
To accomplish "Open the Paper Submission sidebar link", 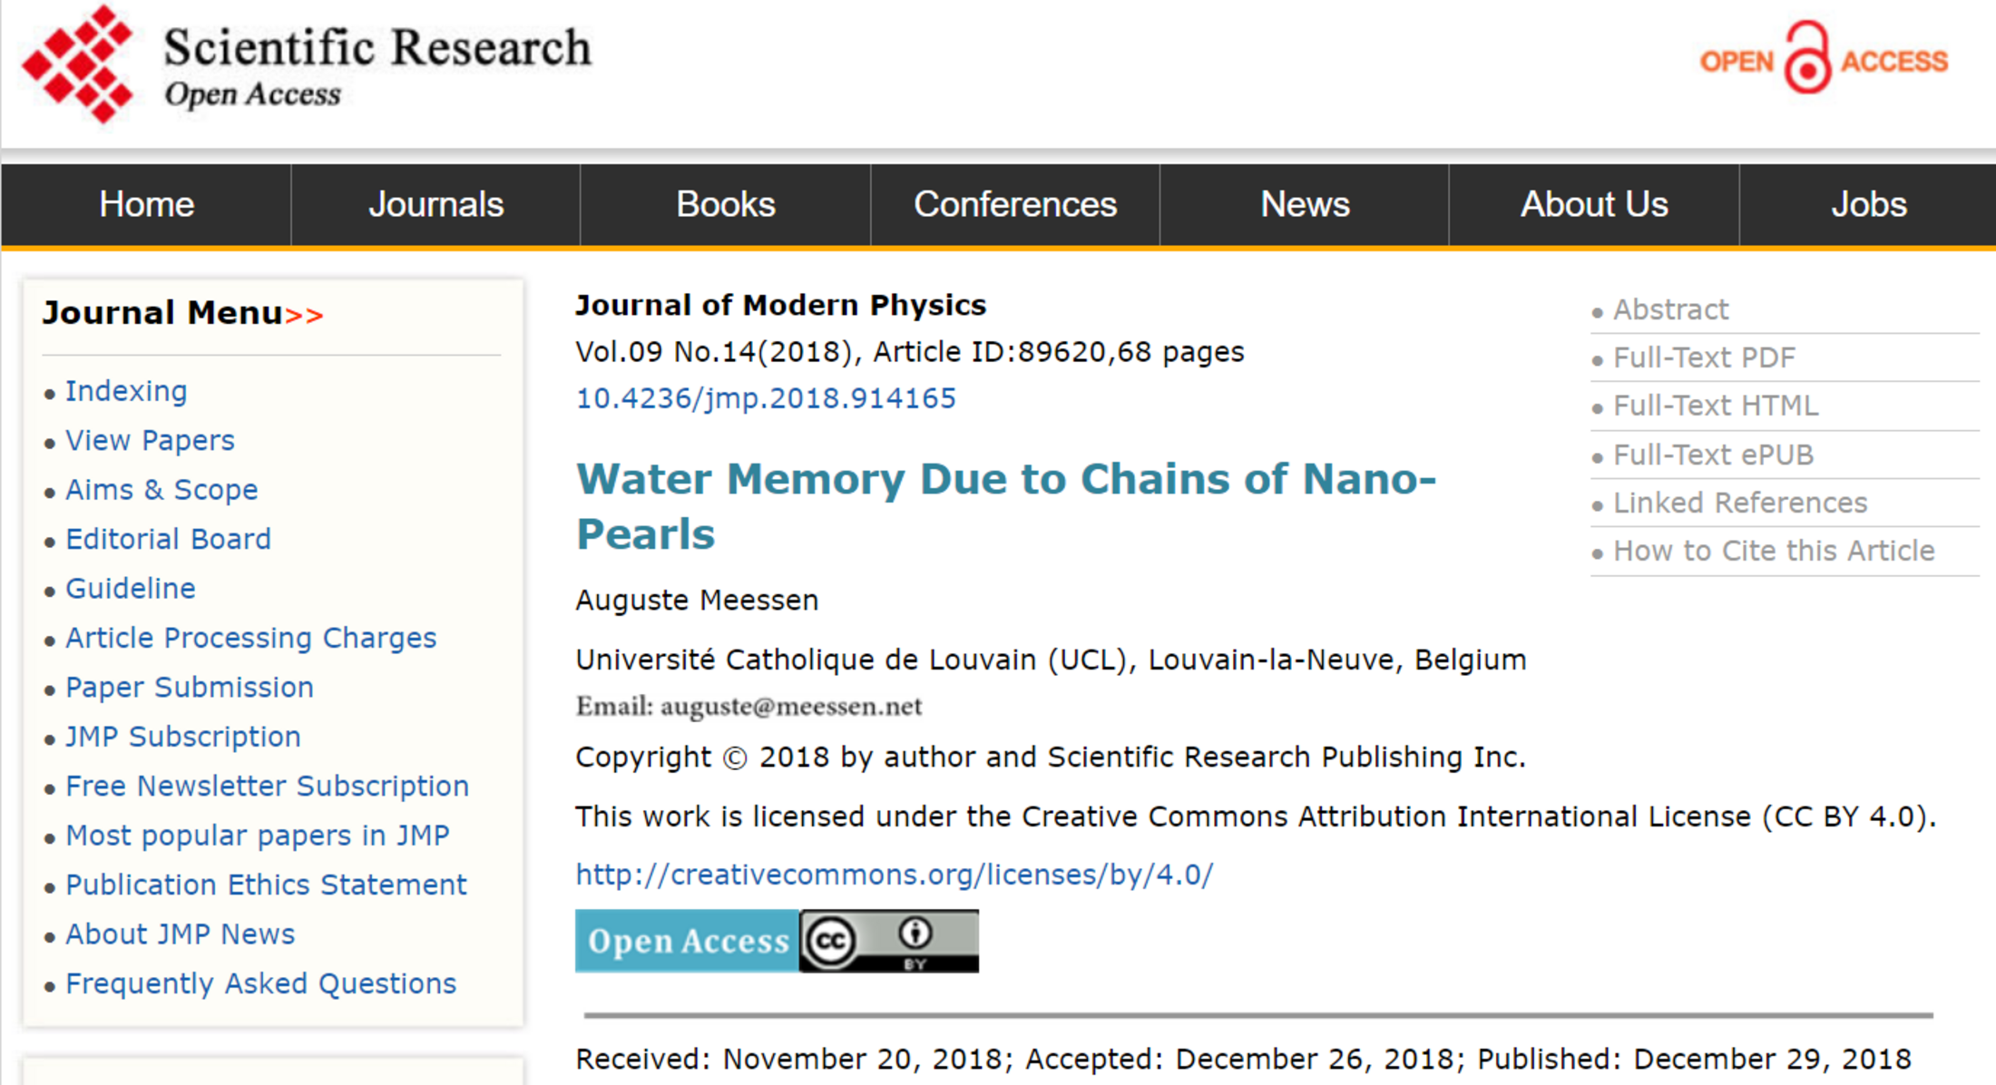I will click(x=190, y=687).
